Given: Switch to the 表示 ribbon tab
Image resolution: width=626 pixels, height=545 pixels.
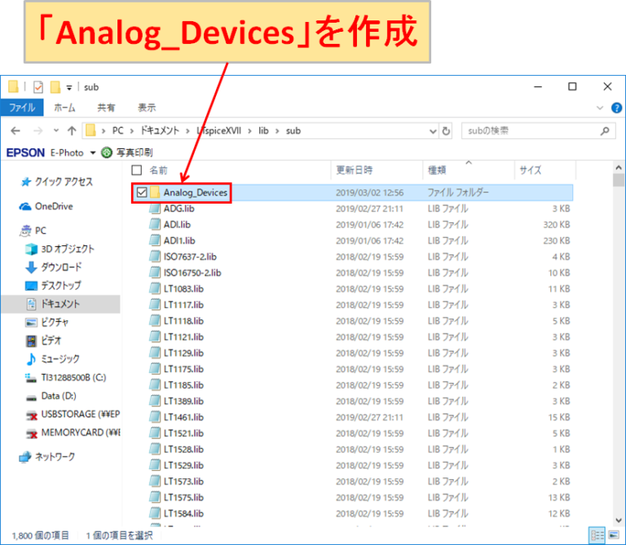Looking at the screenshot, I should 147,108.
